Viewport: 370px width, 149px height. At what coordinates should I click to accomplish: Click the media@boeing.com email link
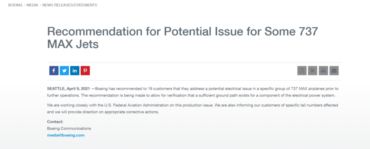pyautogui.click(x=66, y=135)
